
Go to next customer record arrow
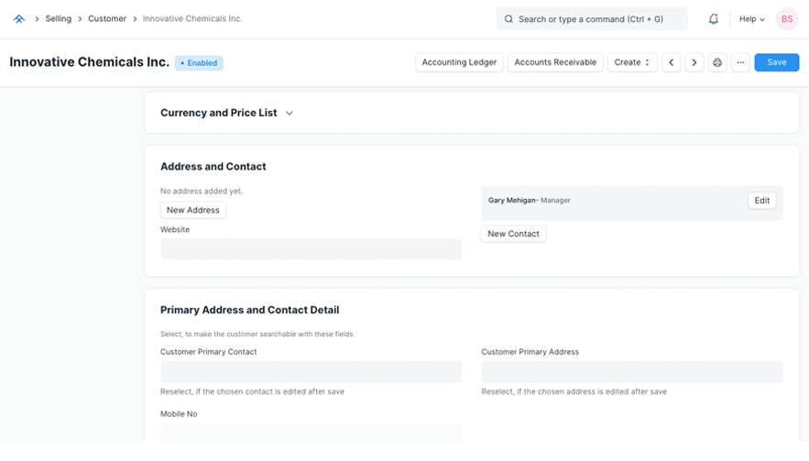pyautogui.click(x=694, y=62)
